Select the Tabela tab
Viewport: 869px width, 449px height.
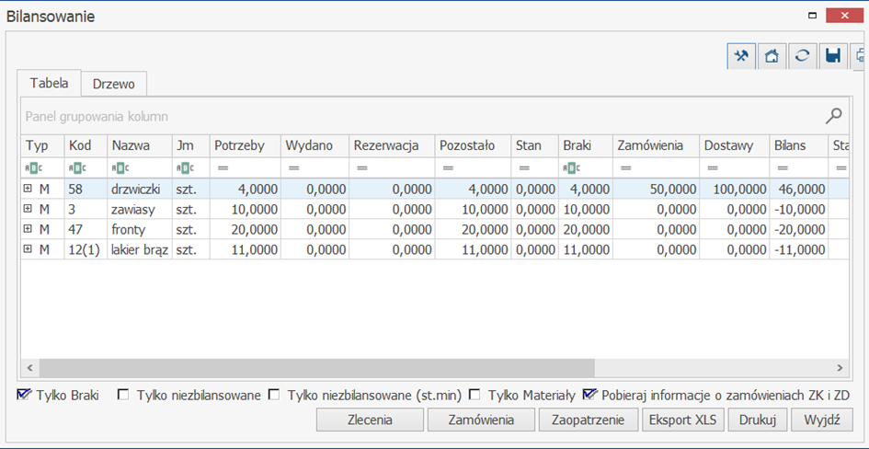(50, 83)
